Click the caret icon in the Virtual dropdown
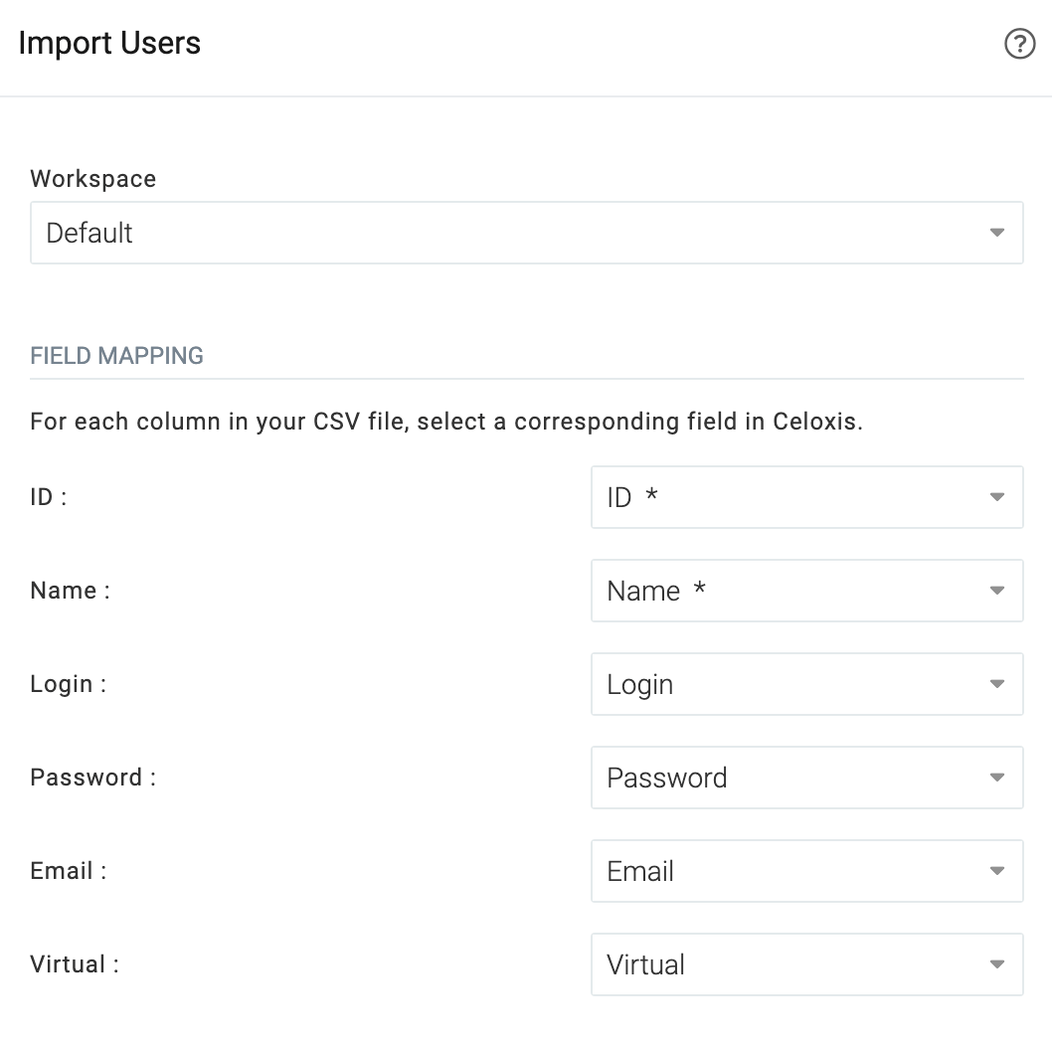1052x1044 pixels. 997,964
